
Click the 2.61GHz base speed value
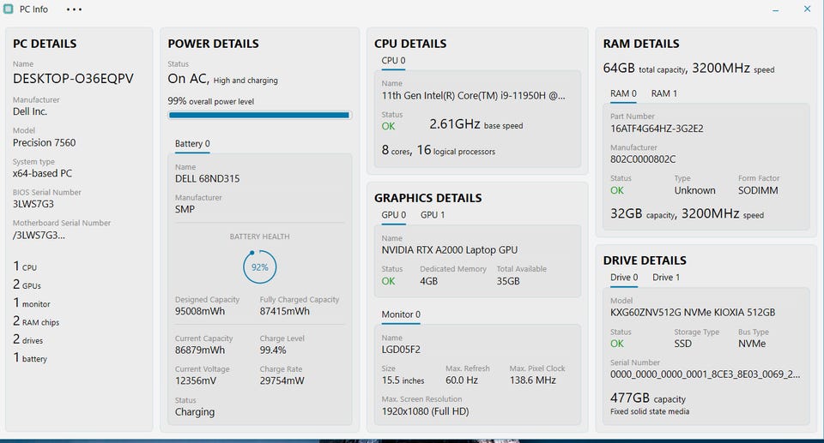[x=476, y=124]
